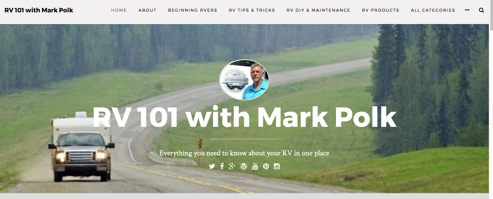The image size is (493, 199).
Task: Click the search magnifier icon
Action: click(x=481, y=10)
